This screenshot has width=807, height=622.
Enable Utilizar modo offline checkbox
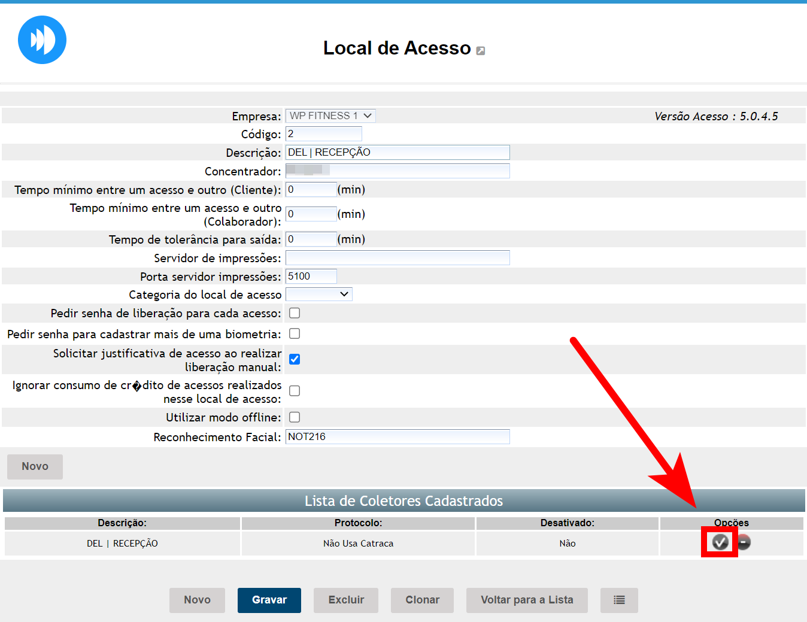(295, 417)
